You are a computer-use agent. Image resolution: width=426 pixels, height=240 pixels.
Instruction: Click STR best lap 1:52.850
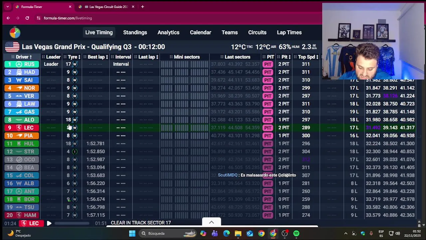96,151
